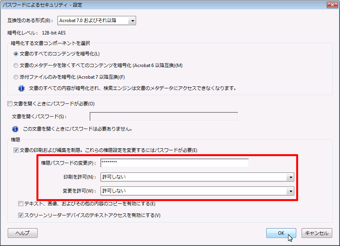340x246 pixels.
Task: Toggle 文書の印刷および編集を制限 checkbox
Action: point(16,150)
